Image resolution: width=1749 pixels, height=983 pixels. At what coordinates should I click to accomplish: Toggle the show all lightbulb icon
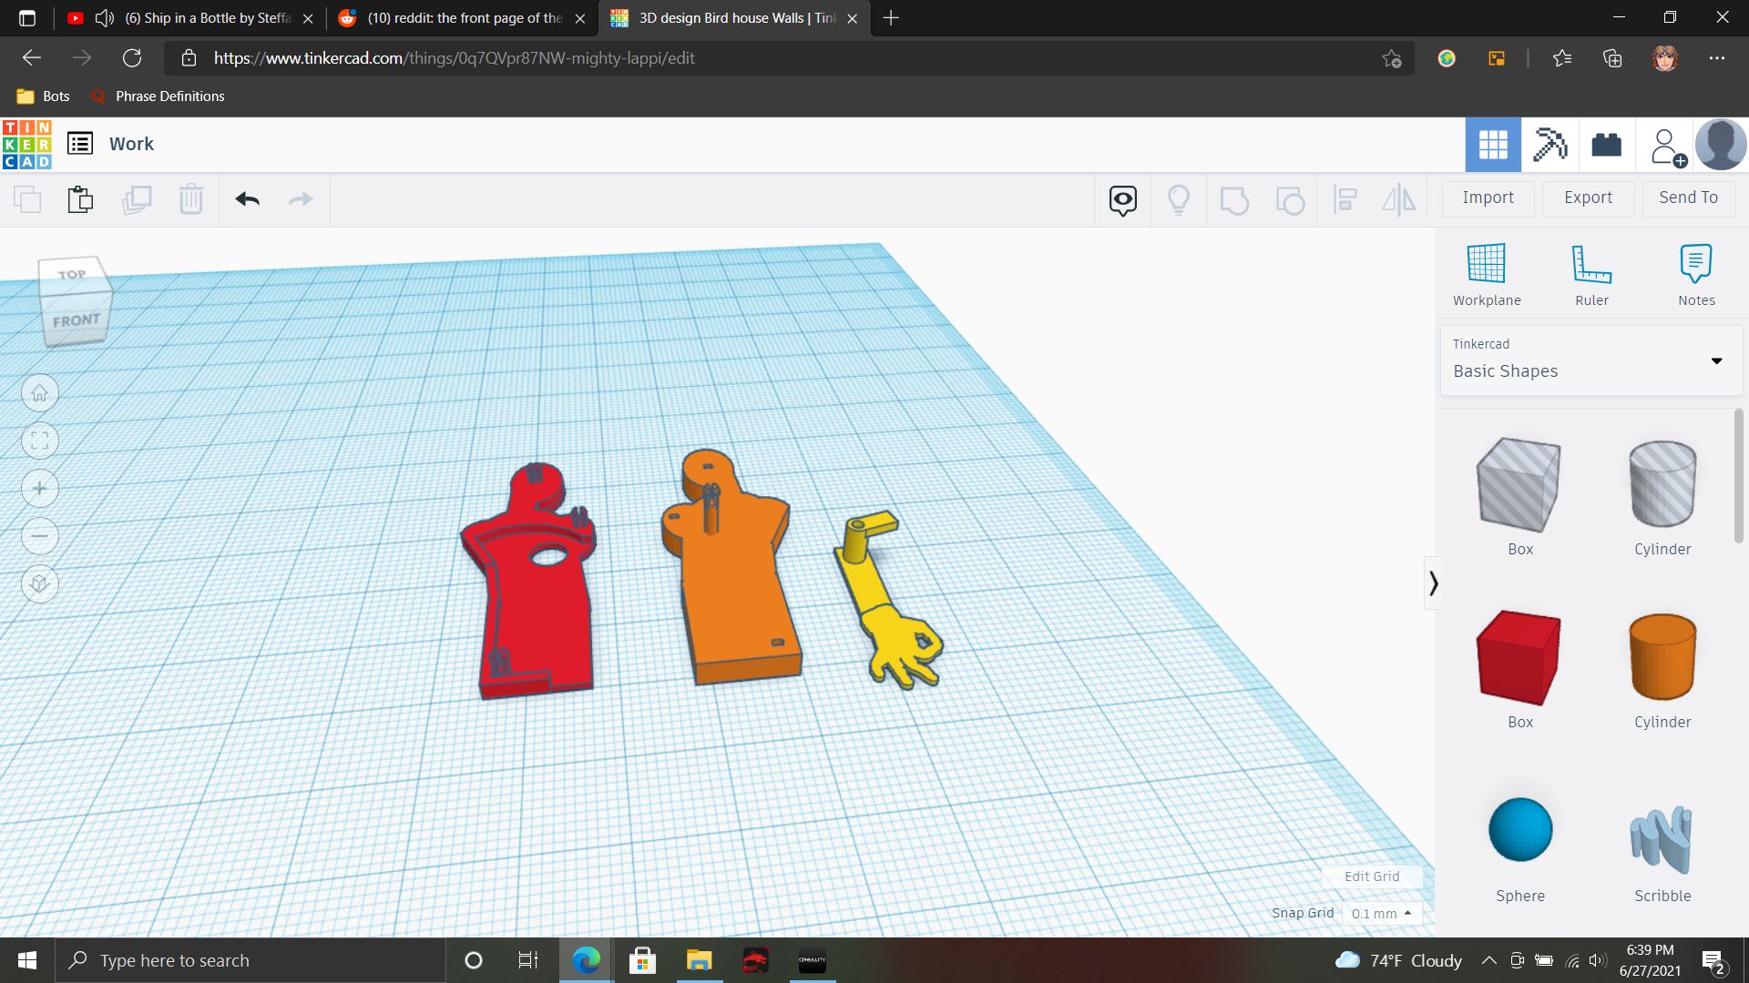click(1178, 199)
